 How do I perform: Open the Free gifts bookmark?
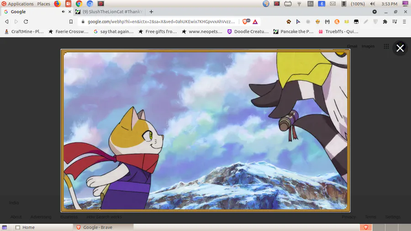coord(158,31)
